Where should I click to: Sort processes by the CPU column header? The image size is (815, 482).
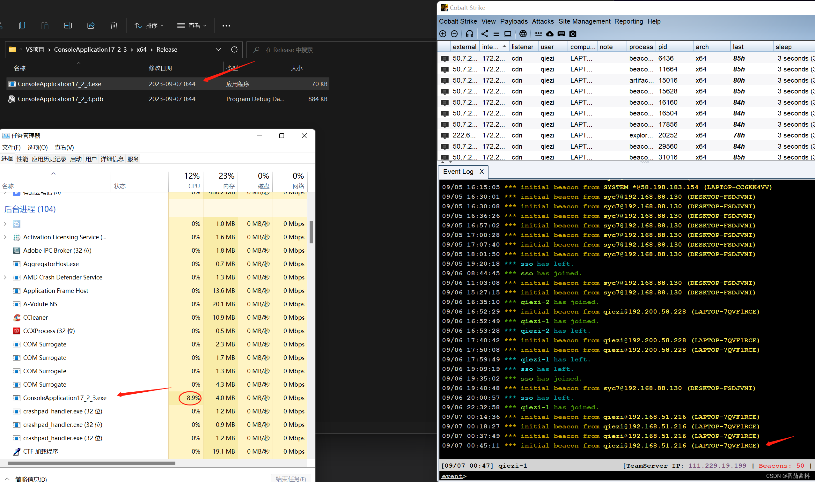(186, 181)
